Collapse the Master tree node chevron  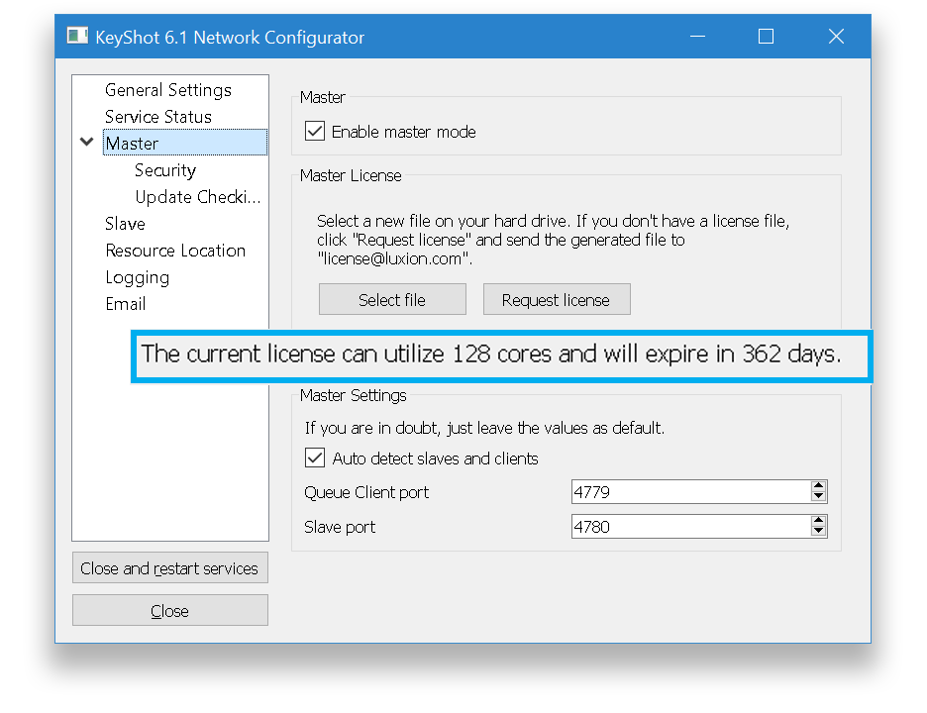point(87,142)
